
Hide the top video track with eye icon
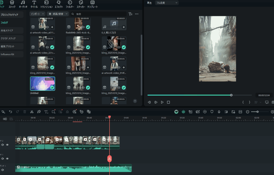[7, 145]
